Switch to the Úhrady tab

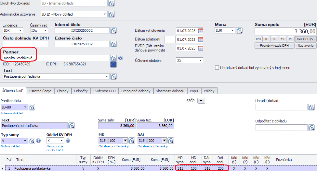62,91
